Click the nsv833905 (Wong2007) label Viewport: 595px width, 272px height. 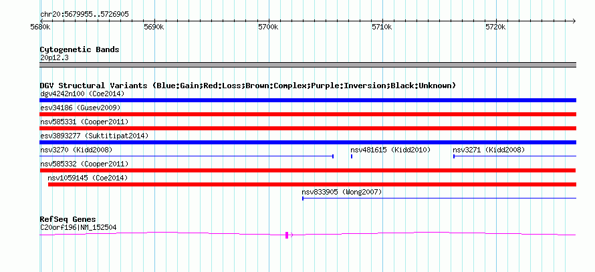342,192
